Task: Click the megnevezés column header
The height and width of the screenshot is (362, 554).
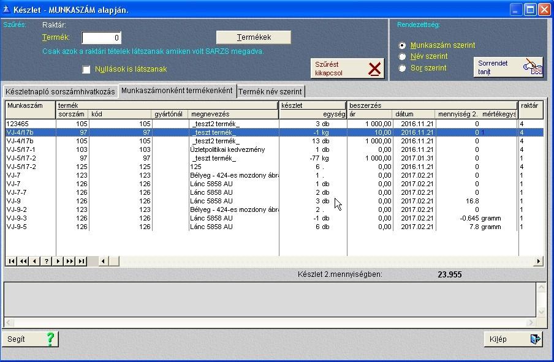Action: [x=233, y=114]
